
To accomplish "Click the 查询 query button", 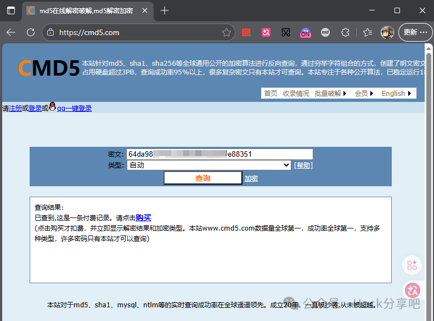I will [203, 178].
